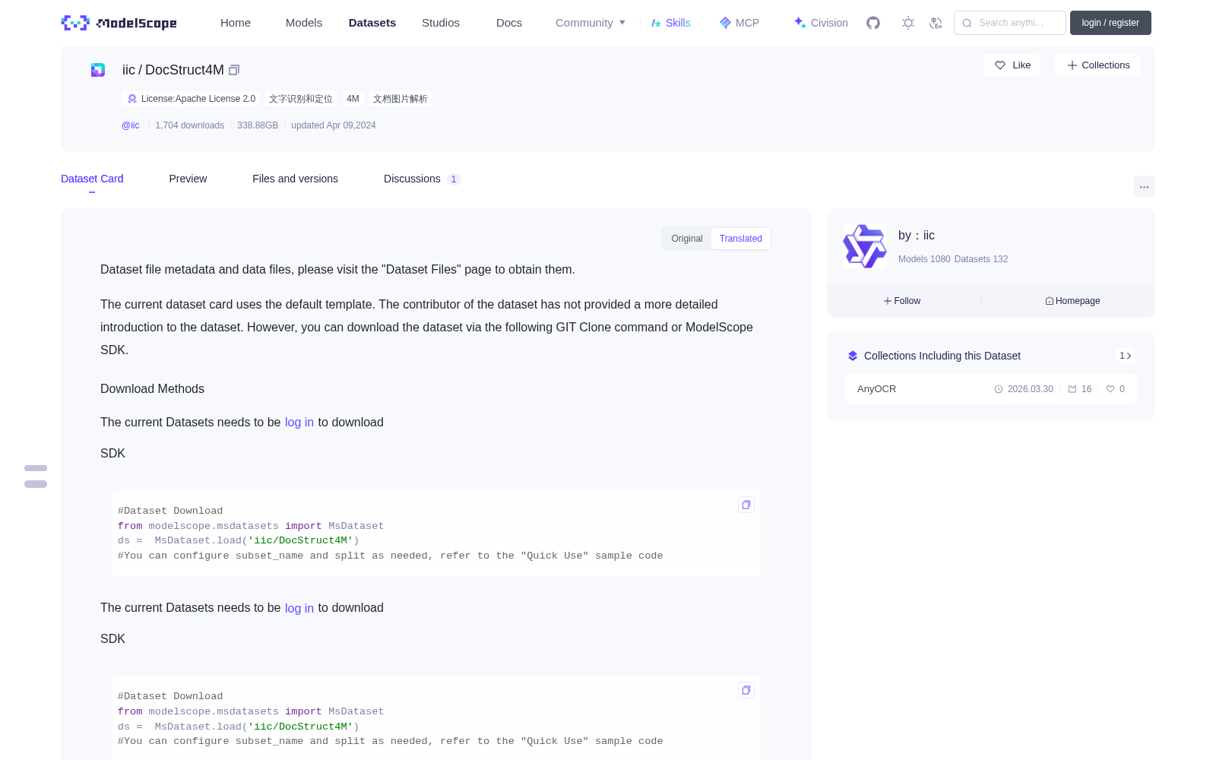Screen dimensions: 1216x760
Task: Click the 文档图片解析 tag
Action: pos(401,99)
